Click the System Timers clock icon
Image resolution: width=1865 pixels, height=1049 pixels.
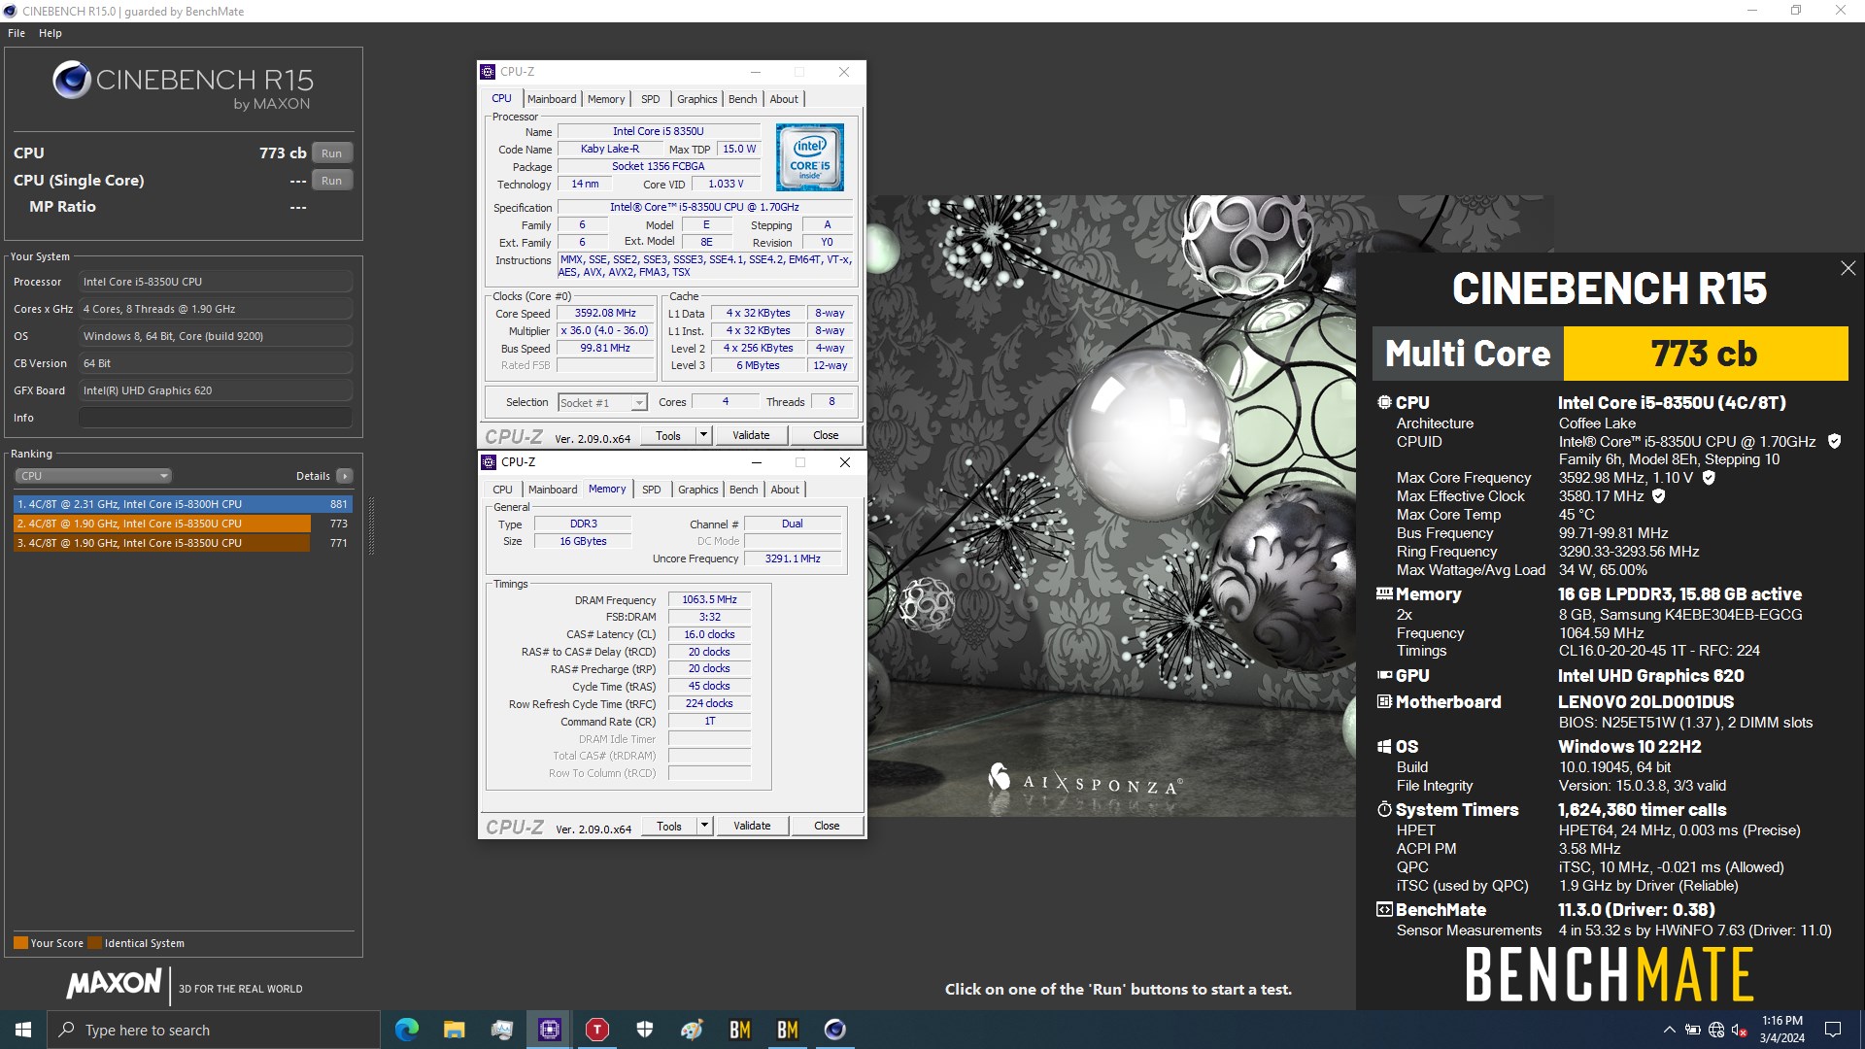click(1384, 809)
